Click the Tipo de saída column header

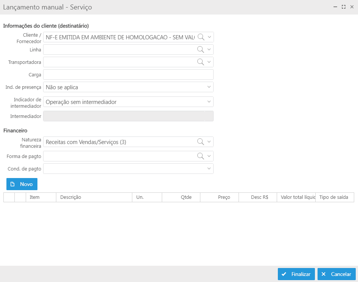coord(335,197)
